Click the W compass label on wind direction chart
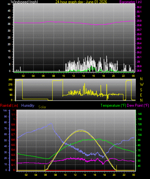This screenshot has height=179, width=150. [142, 85]
